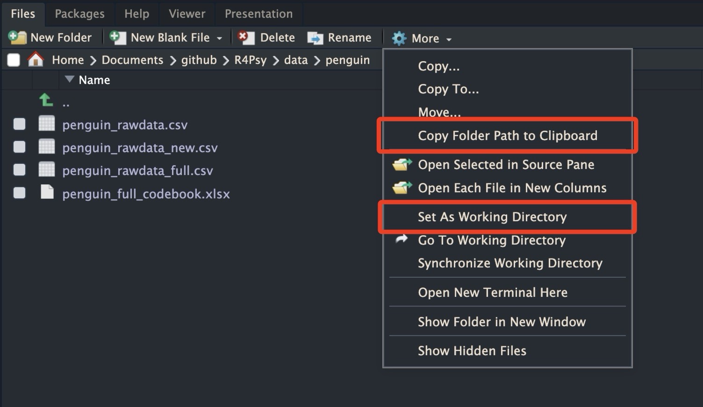Switch to the Packages tab
The image size is (703, 407).
(x=79, y=14)
